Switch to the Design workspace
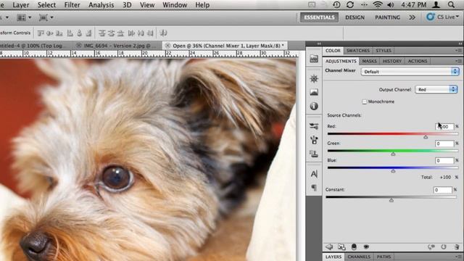Screen dimensions: 464x261 coord(355,17)
